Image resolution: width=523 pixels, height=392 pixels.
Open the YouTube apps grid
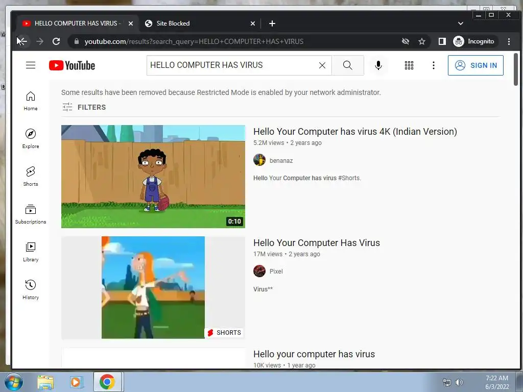[x=409, y=65]
